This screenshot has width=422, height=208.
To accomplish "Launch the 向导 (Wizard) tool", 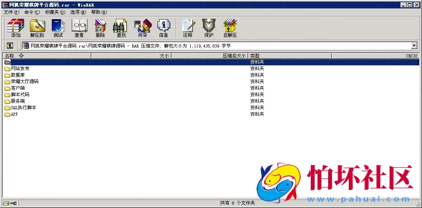I will click(x=143, y=28).
